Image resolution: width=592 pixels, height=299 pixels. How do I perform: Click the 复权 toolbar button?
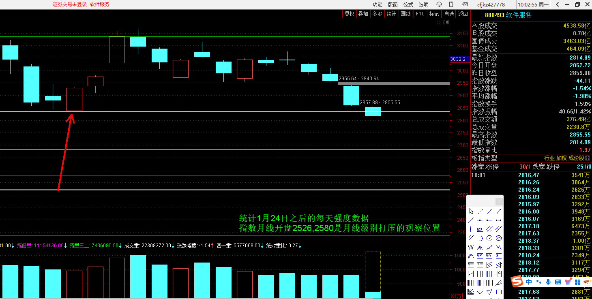click(349, 14)
